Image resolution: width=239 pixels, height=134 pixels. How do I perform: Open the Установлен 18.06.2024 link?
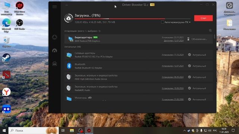(x=173, y=88)
